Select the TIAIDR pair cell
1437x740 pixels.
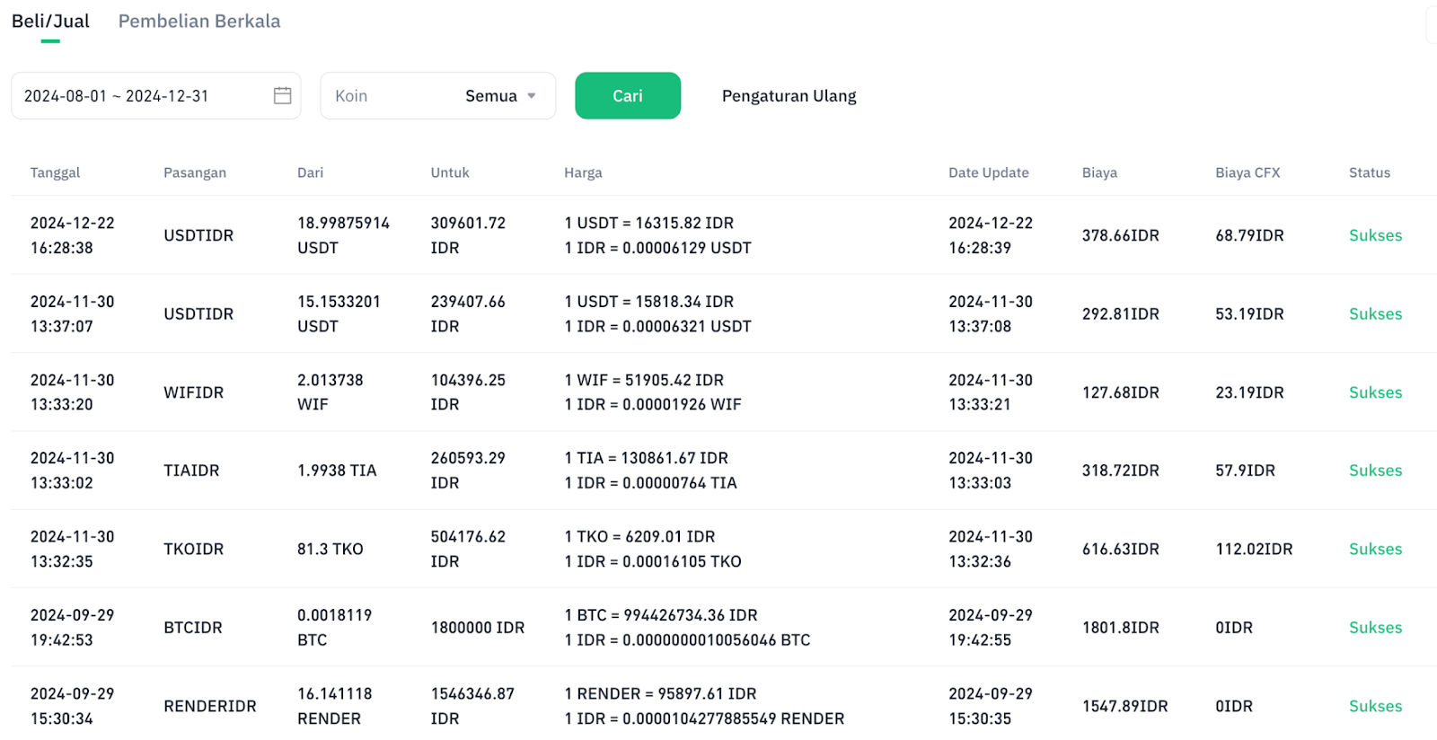coord(191,471)
